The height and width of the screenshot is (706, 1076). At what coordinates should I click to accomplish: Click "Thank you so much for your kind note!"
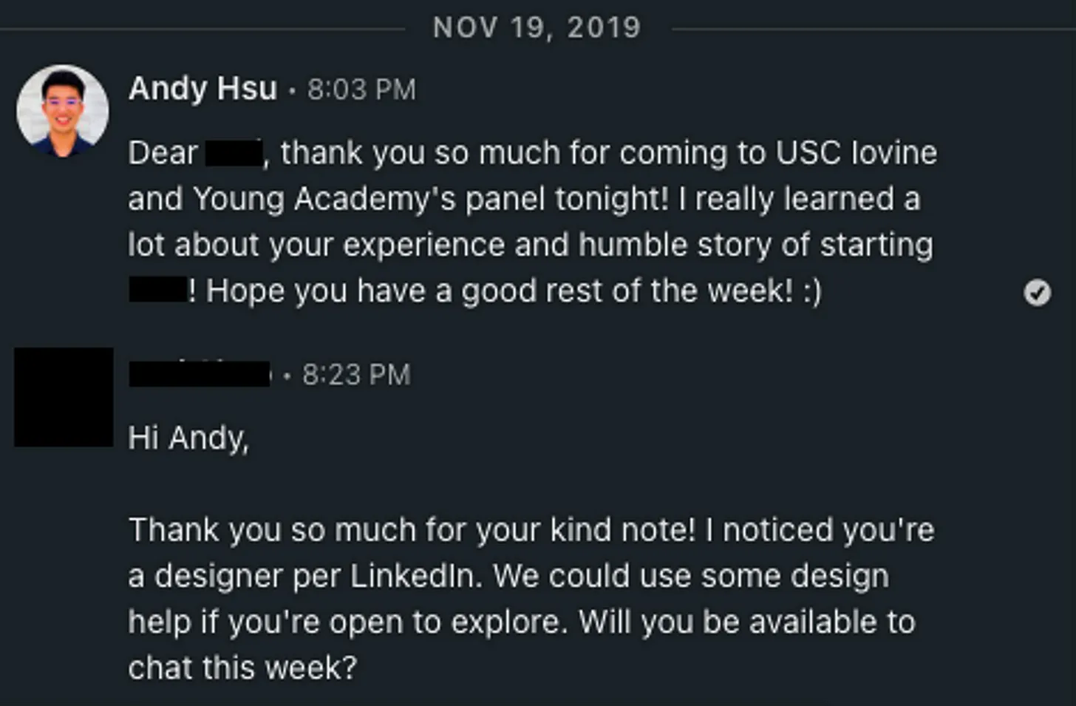[x=412, y=530]
